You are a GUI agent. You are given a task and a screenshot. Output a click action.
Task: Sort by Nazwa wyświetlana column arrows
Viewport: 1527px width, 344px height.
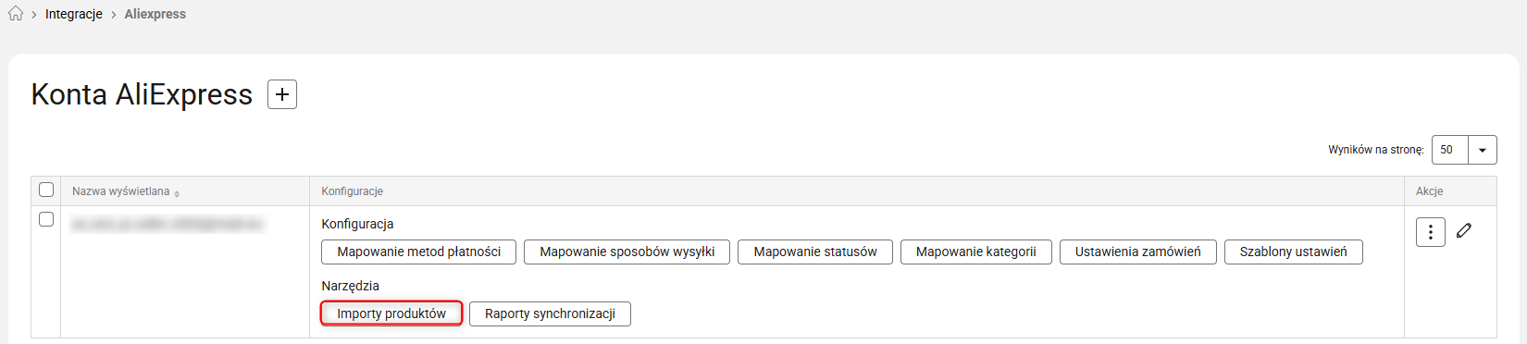point(177,192)
